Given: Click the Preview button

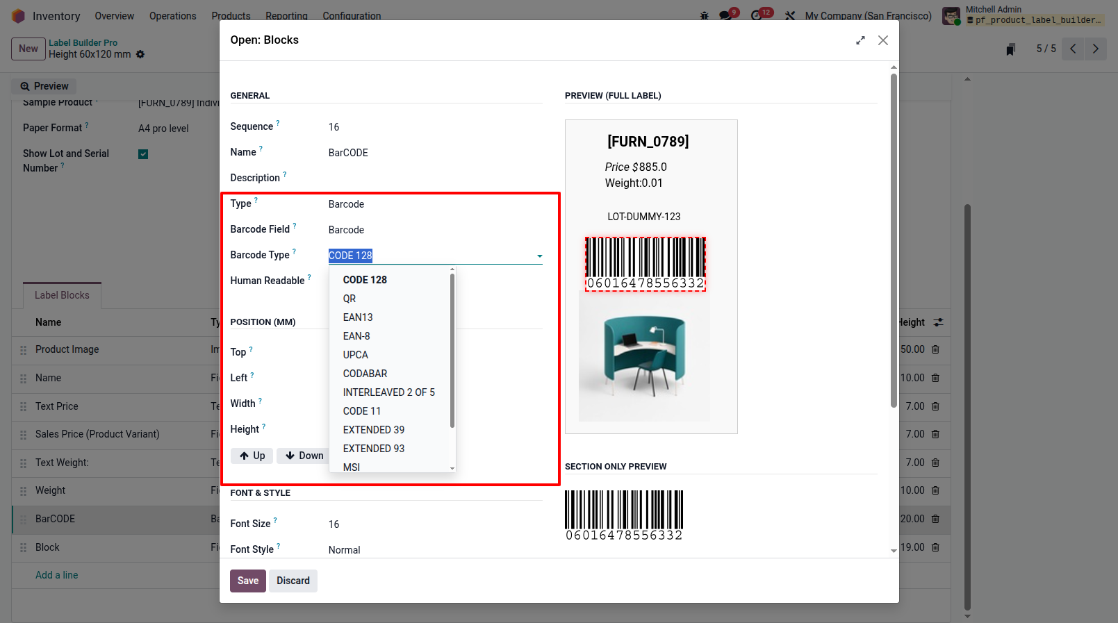Looking at the screenshot, I should [44, 86].
